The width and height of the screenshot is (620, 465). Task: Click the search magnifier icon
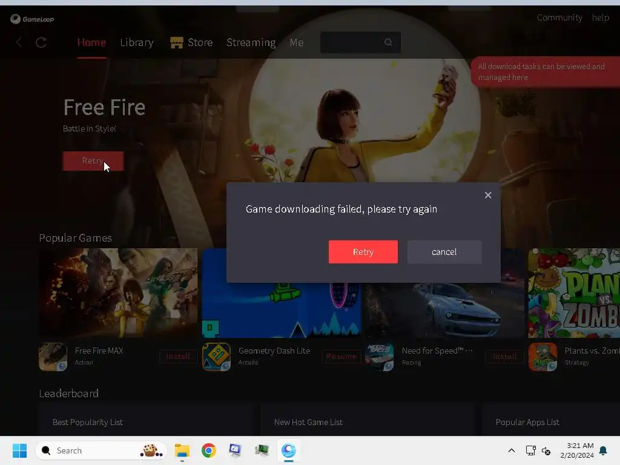tap(388, 42)
